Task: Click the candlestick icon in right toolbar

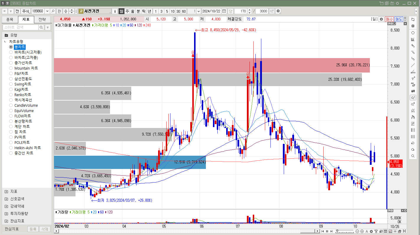Action: 413,91
